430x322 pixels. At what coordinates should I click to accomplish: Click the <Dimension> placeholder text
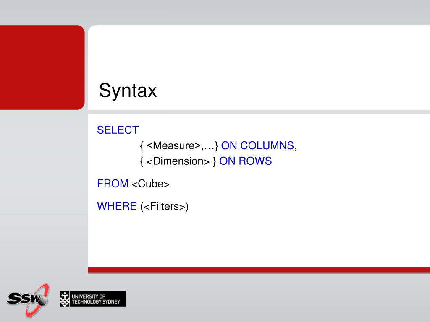[178, 161]
